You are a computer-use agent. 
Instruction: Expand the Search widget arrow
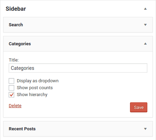145,25
